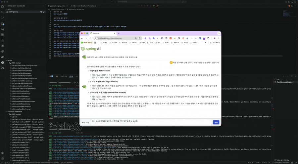Click the browser back arrow

pyautogui.click(x=82, y=38)
